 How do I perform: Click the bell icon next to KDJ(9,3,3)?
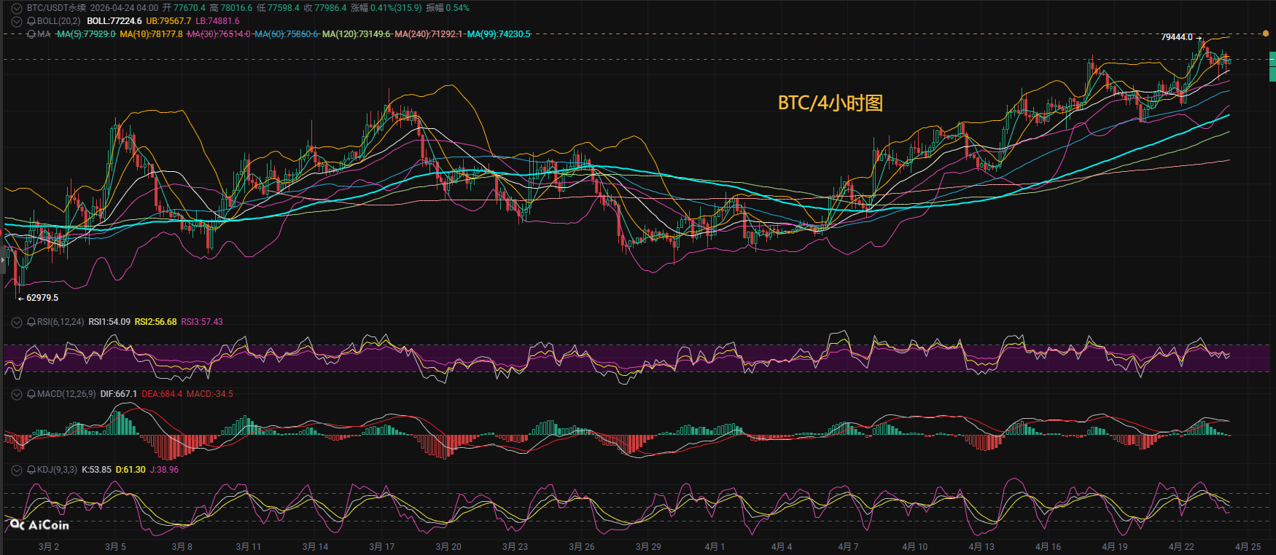(31, 470)
